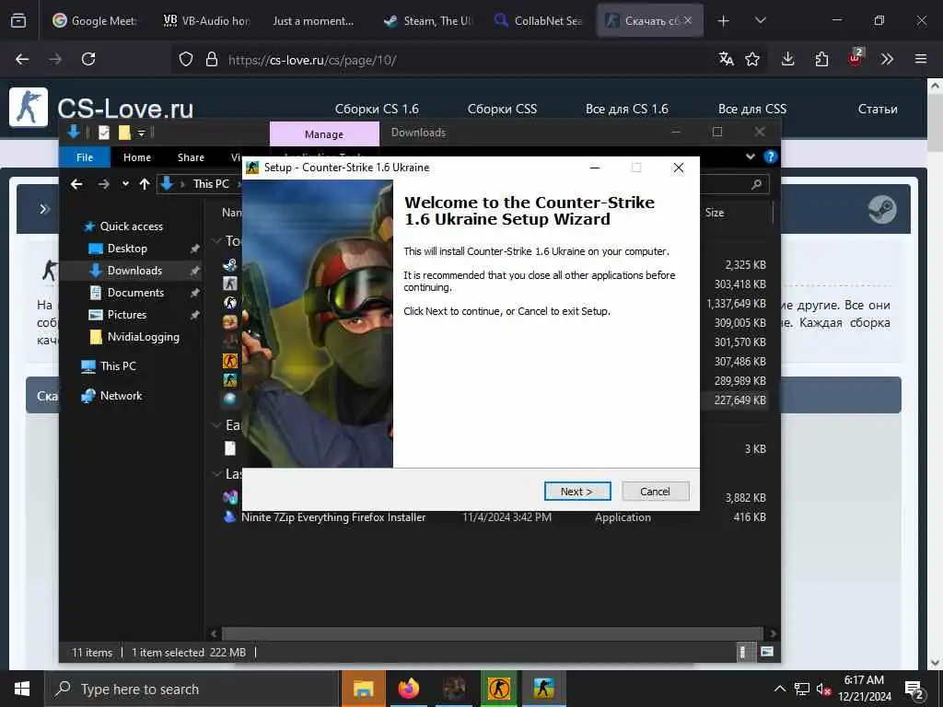Click This PC in the breadcrumb
The width and height of the screenshot is (943, 707).
tap(211, 184)
